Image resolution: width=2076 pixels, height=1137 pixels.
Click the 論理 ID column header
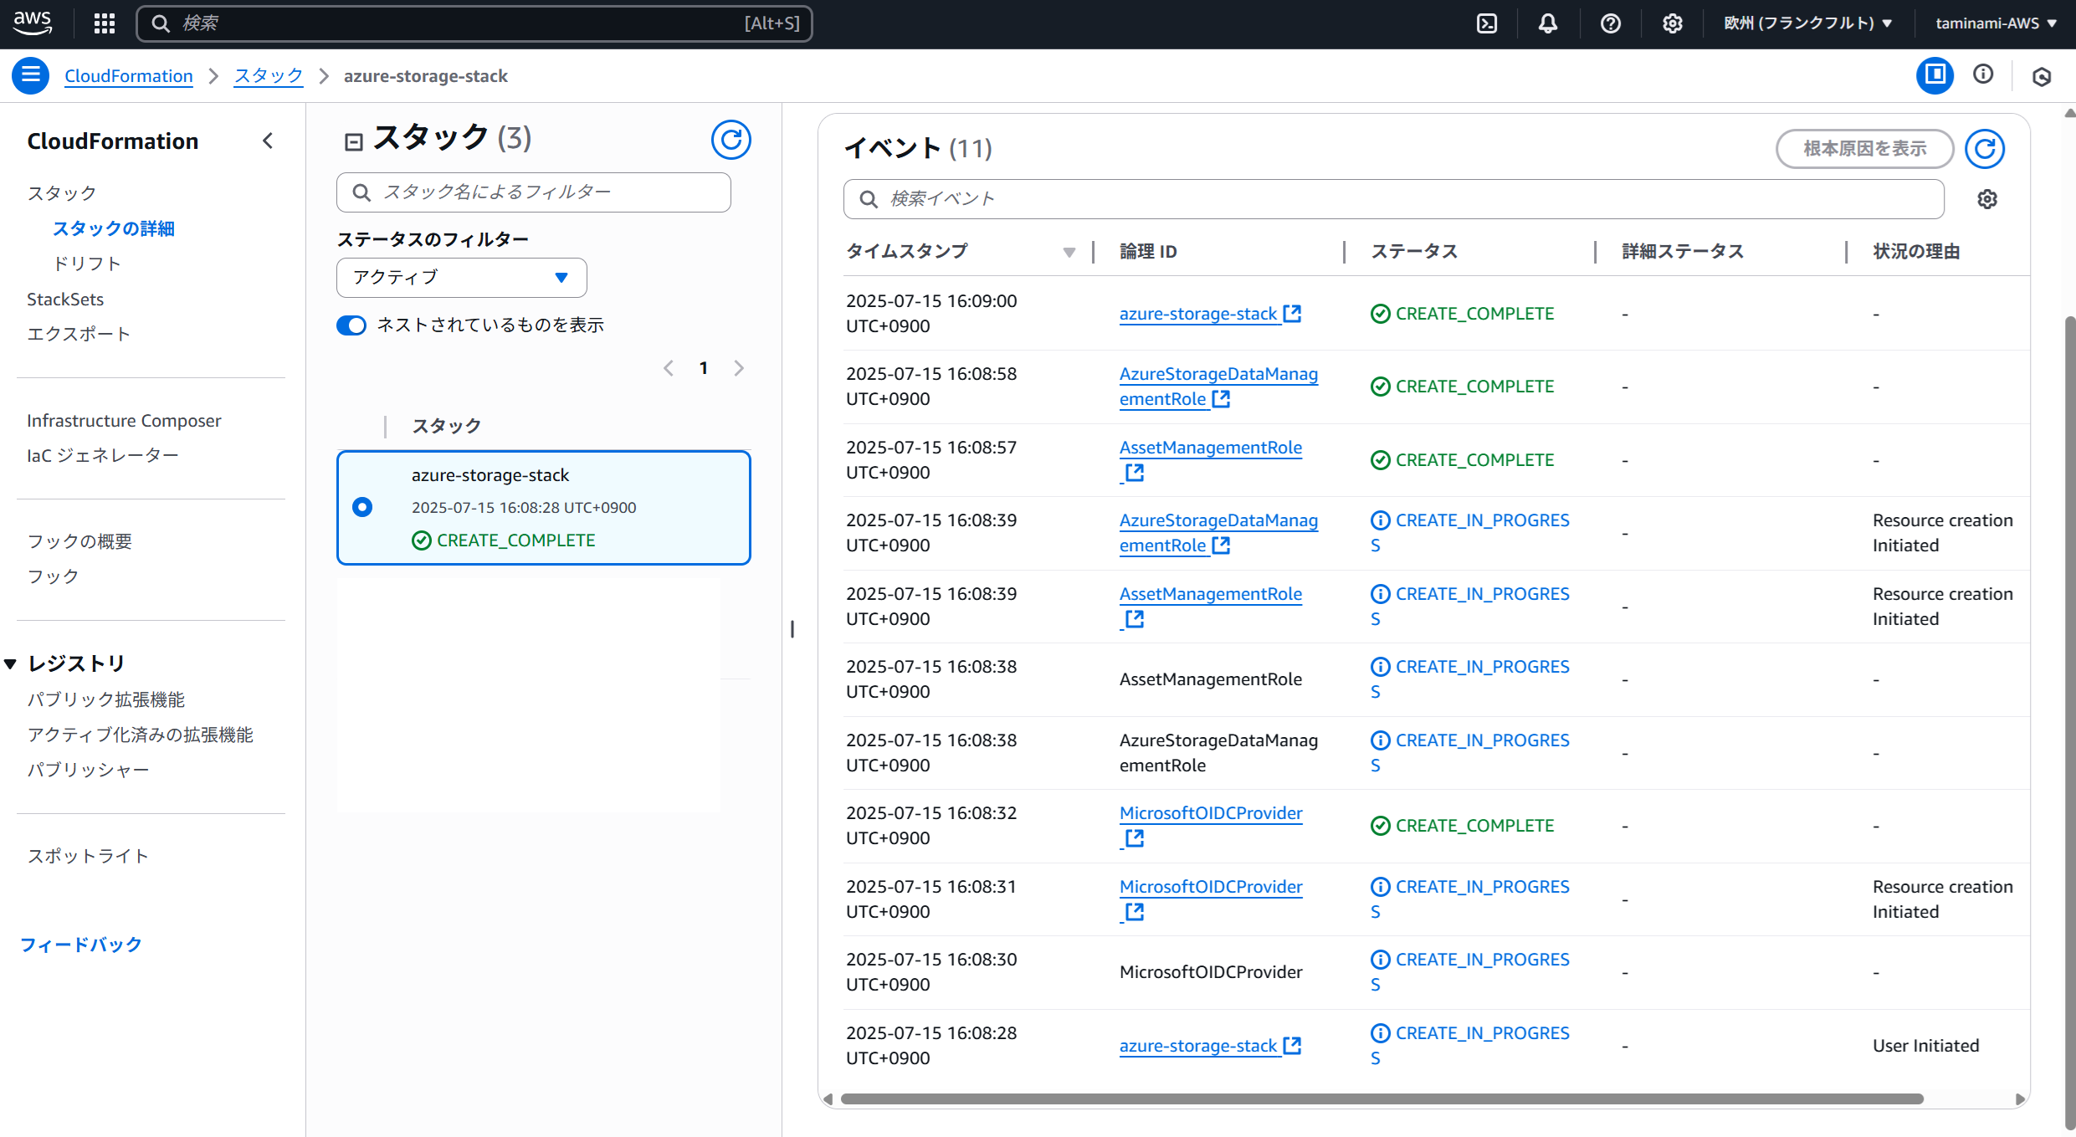click(x=1148, y=252)
